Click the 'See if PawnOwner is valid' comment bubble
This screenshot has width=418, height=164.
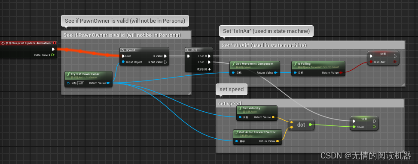click(x=125, y=21)
